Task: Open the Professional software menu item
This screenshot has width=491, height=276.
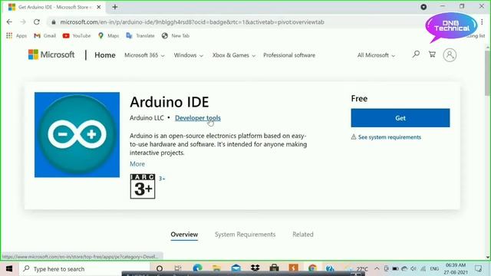Action: pos(289,55)
